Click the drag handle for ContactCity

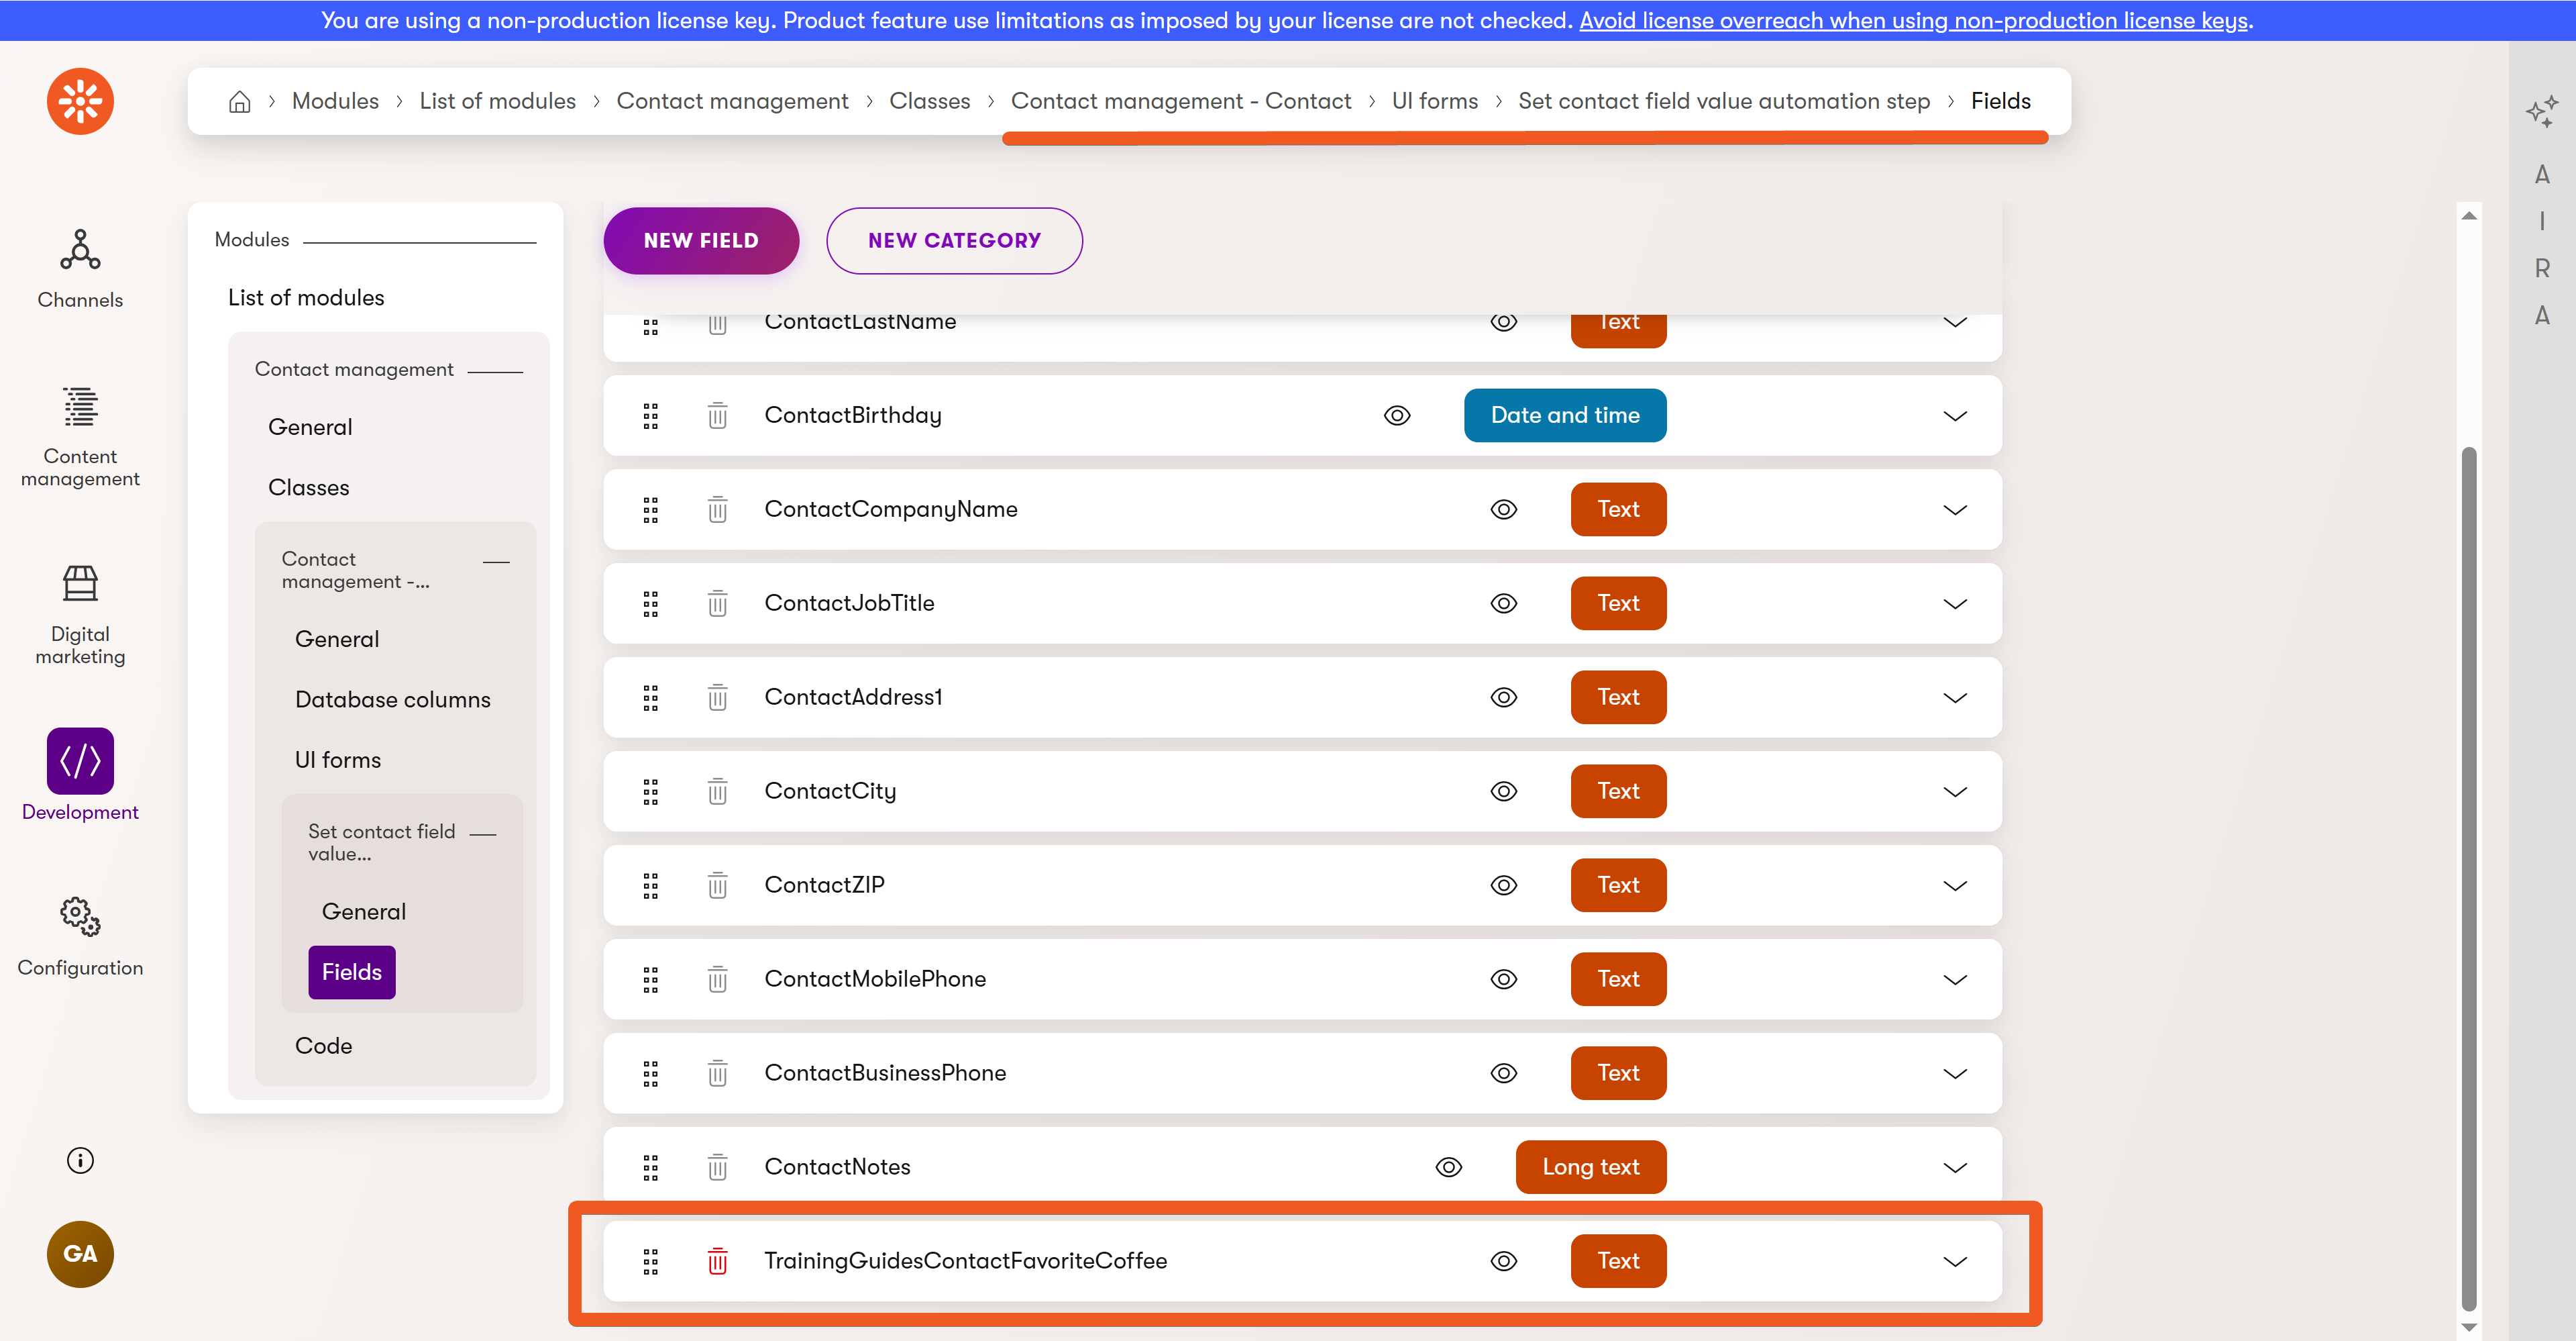651,791
